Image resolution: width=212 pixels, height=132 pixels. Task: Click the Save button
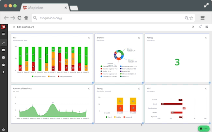(x=204, y=128)
